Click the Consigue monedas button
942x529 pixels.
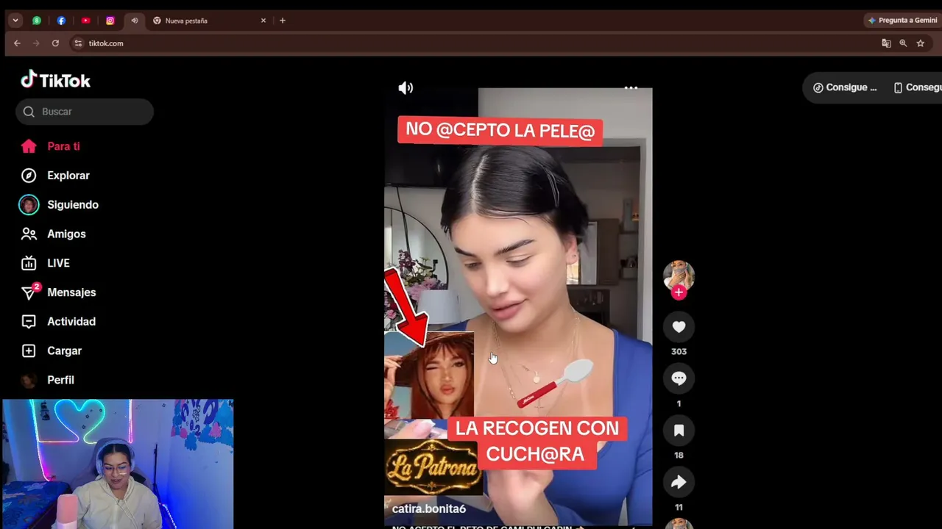tap(845, 87)
